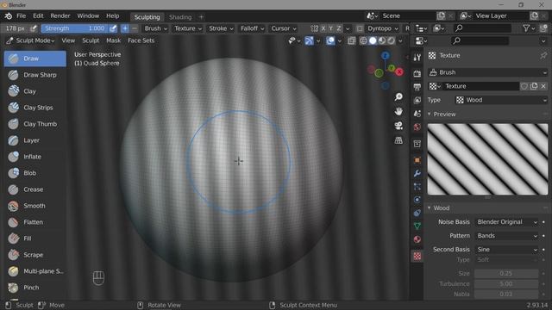Select the Clay Thumb brush

pos(34,124)
